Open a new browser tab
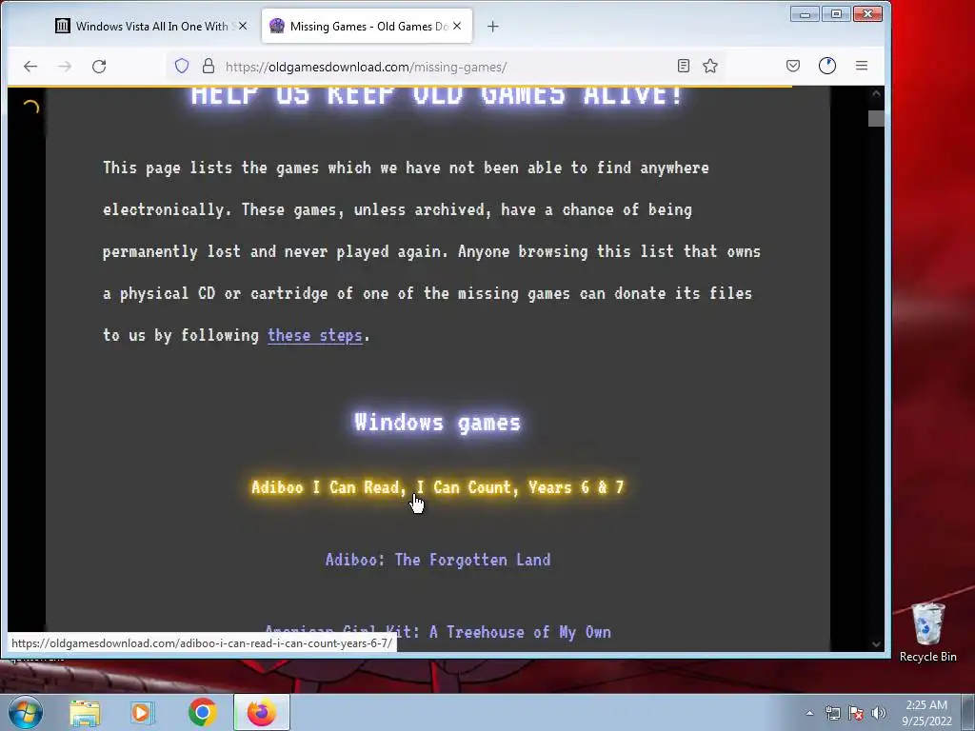This screenshot has height=731, width=975. click(492, 26)
